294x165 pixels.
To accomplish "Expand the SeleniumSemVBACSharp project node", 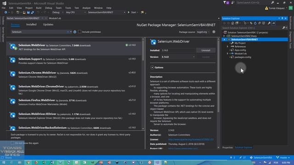I will 224,36.
